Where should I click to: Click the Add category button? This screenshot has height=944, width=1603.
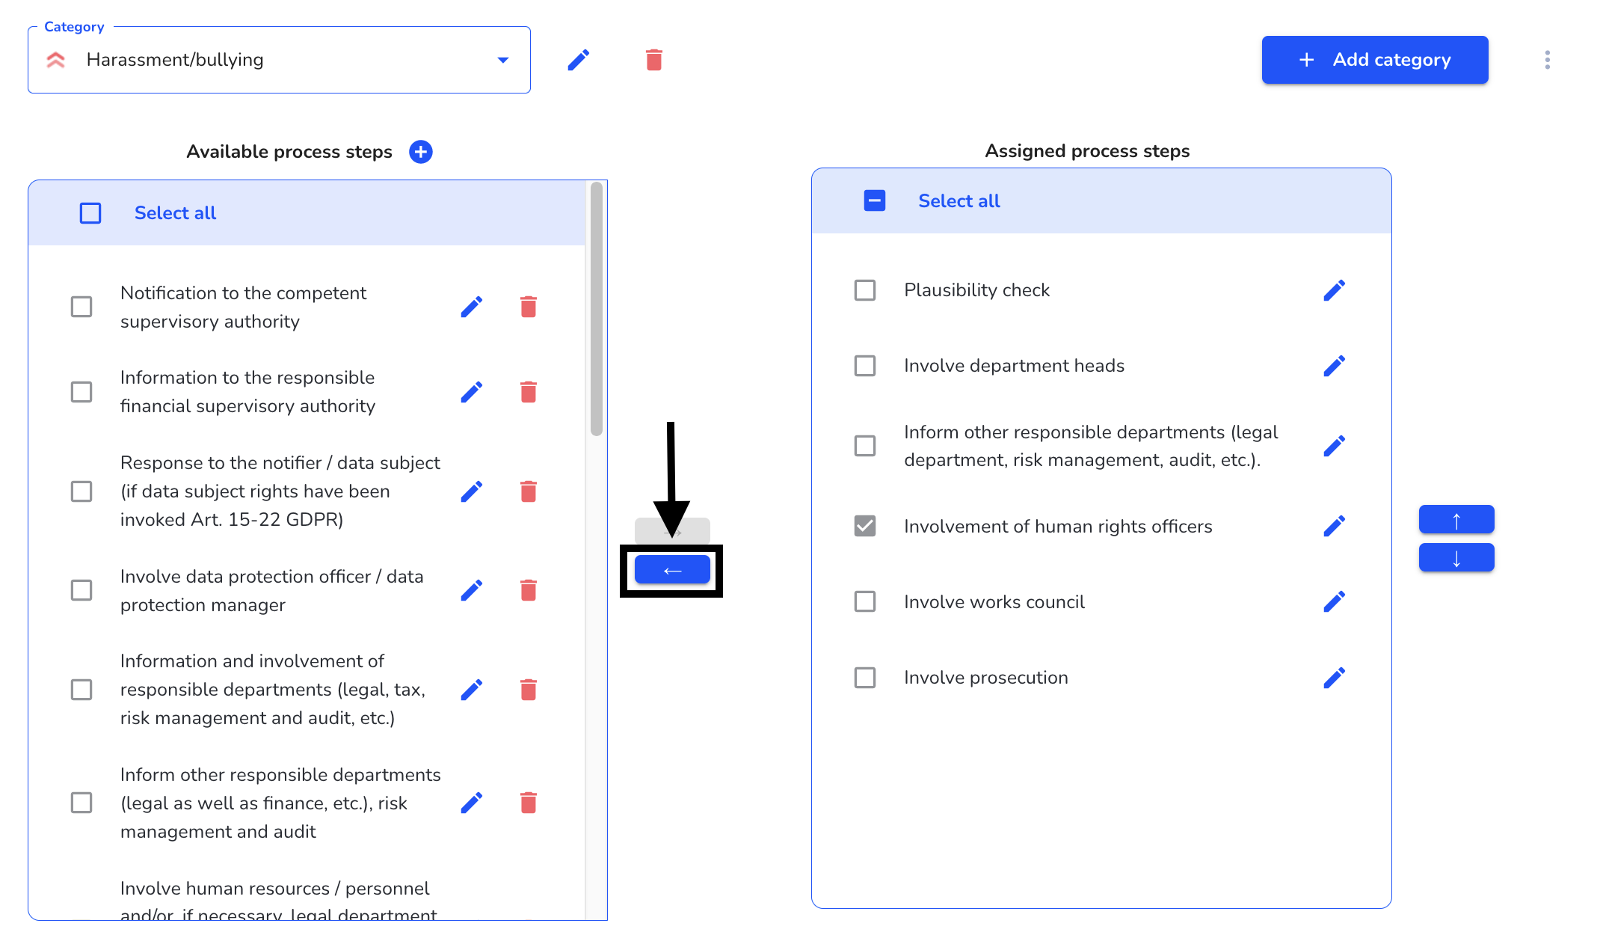[1376, 60]
